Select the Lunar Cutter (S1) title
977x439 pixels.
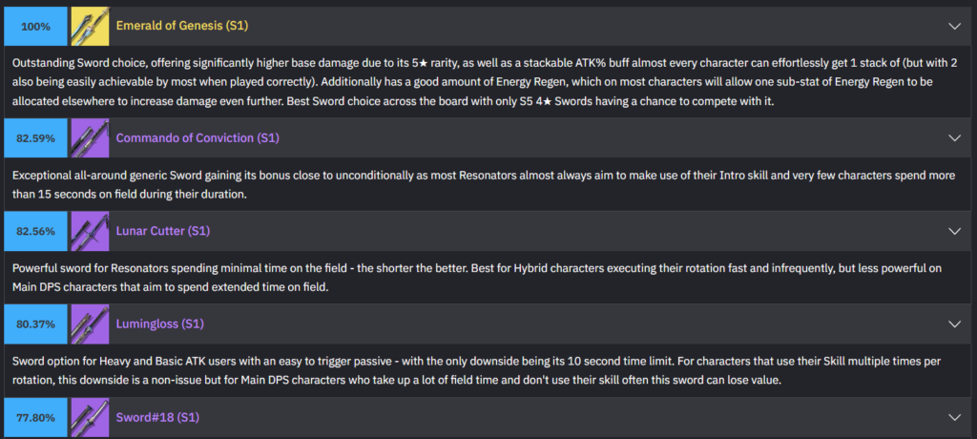click(162, 231)
